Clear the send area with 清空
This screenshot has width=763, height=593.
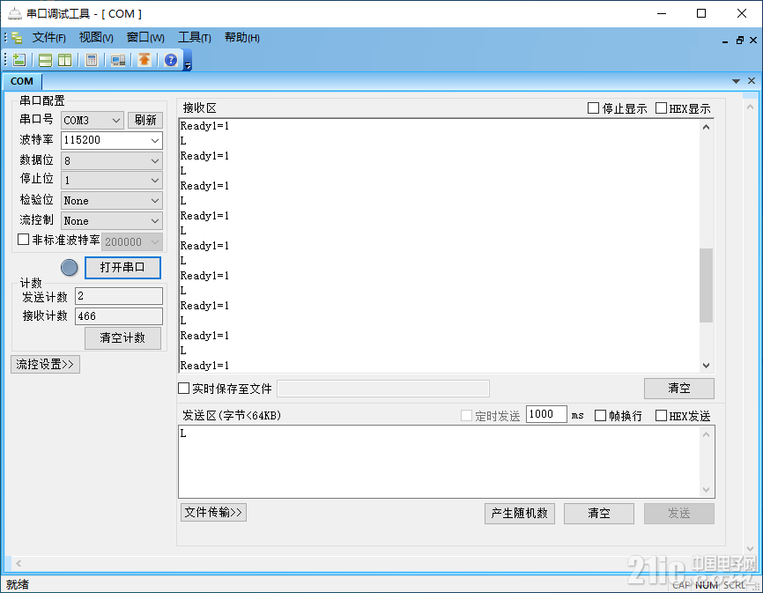click(x=598, y=513)
